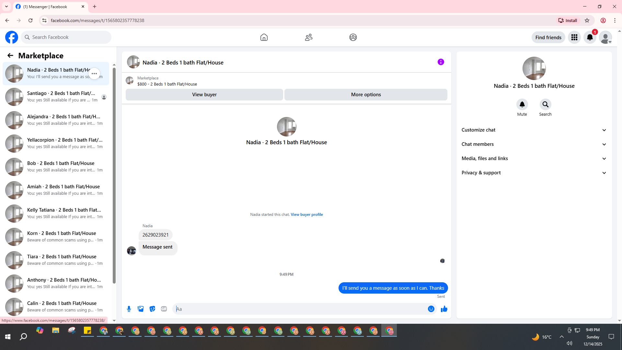
Task: Open the GIF picker icon
Action: click(164, 309)
